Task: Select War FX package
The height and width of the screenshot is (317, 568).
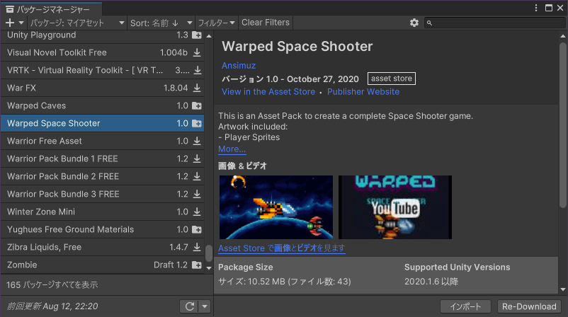Action: (x=103, y=88)
